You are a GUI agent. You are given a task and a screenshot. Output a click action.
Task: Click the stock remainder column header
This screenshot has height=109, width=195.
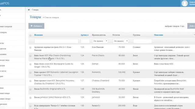[x=116, y=35]
